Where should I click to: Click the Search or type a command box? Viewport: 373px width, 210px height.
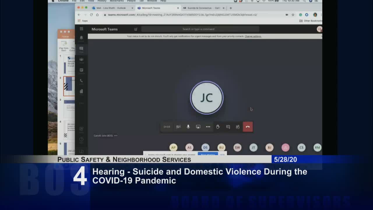coord(200,29)
